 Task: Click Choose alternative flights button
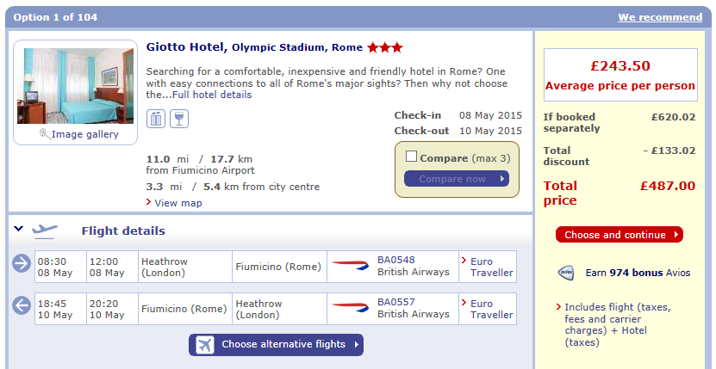[276, 345]
